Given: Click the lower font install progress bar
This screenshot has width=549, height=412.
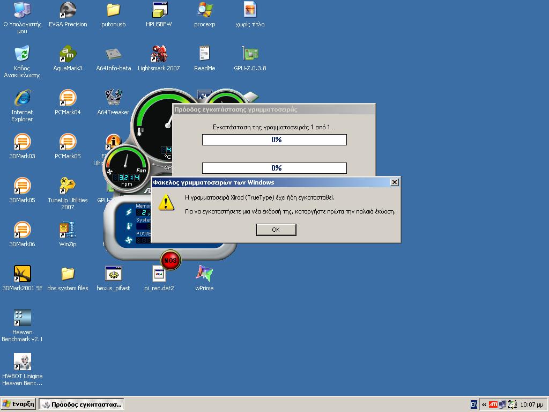Looking at the screenshot, I should 274,168.
